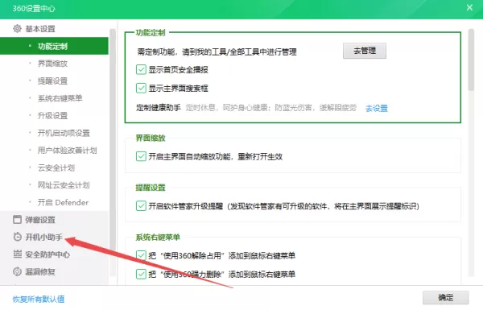Click the sidebar vertical scrollbar

(x=113, y=152)
